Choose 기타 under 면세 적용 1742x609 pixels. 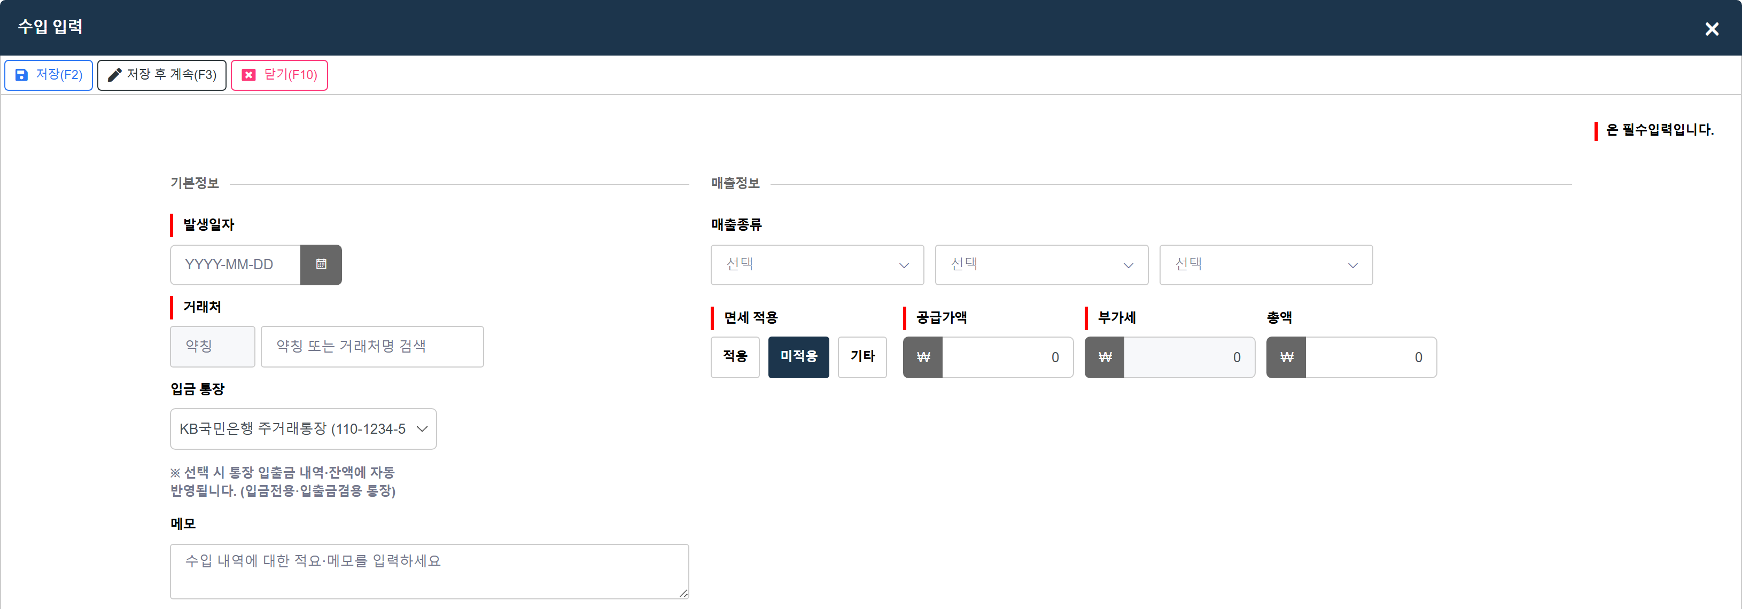click(x=862, y=357)
